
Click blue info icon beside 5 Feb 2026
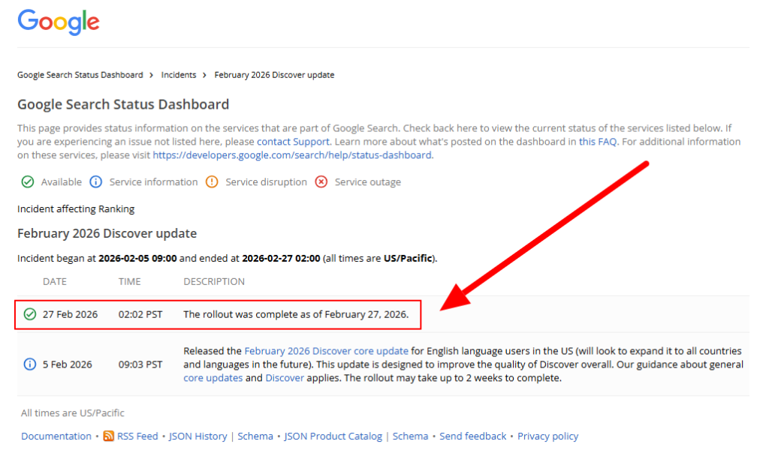coord(30,364)
